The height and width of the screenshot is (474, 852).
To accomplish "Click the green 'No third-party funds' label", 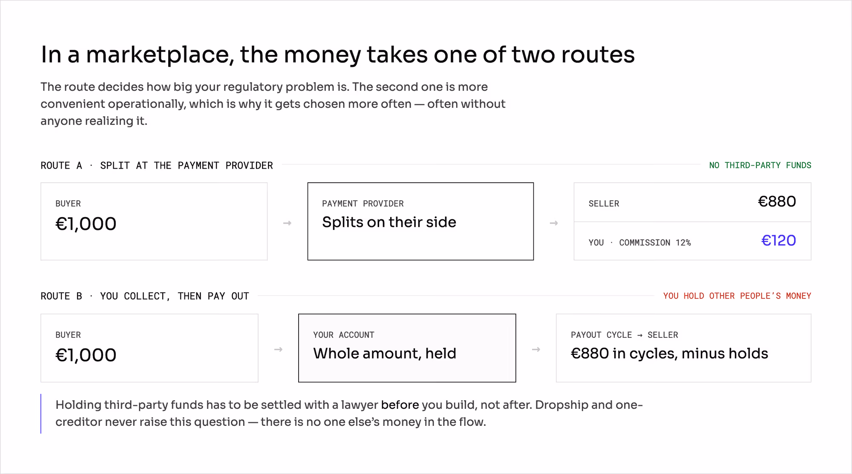I will click(760, 165).
